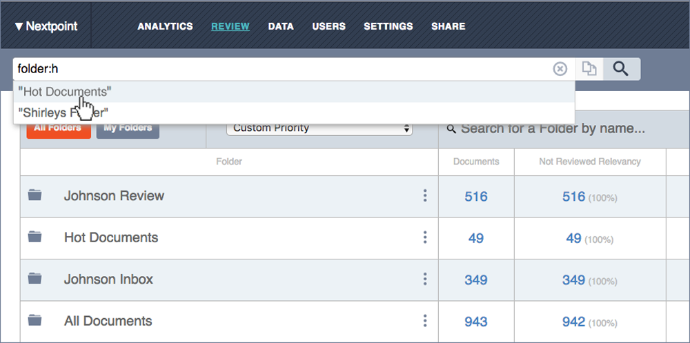The image size is (690, 343).
Task: Open the Analytics tab
Action: [165, 26]
